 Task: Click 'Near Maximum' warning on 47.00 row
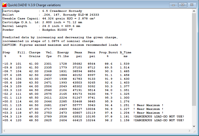tap(148, 109)
